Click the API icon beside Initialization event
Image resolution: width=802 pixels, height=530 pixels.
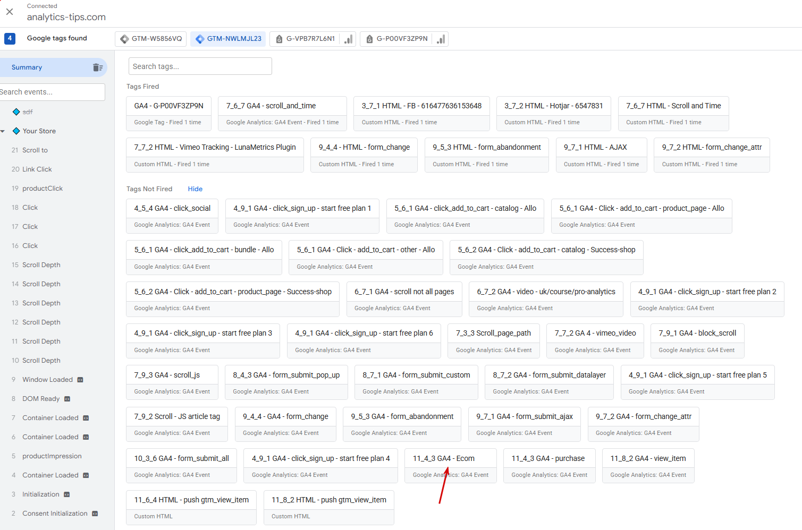pos(66,494)
